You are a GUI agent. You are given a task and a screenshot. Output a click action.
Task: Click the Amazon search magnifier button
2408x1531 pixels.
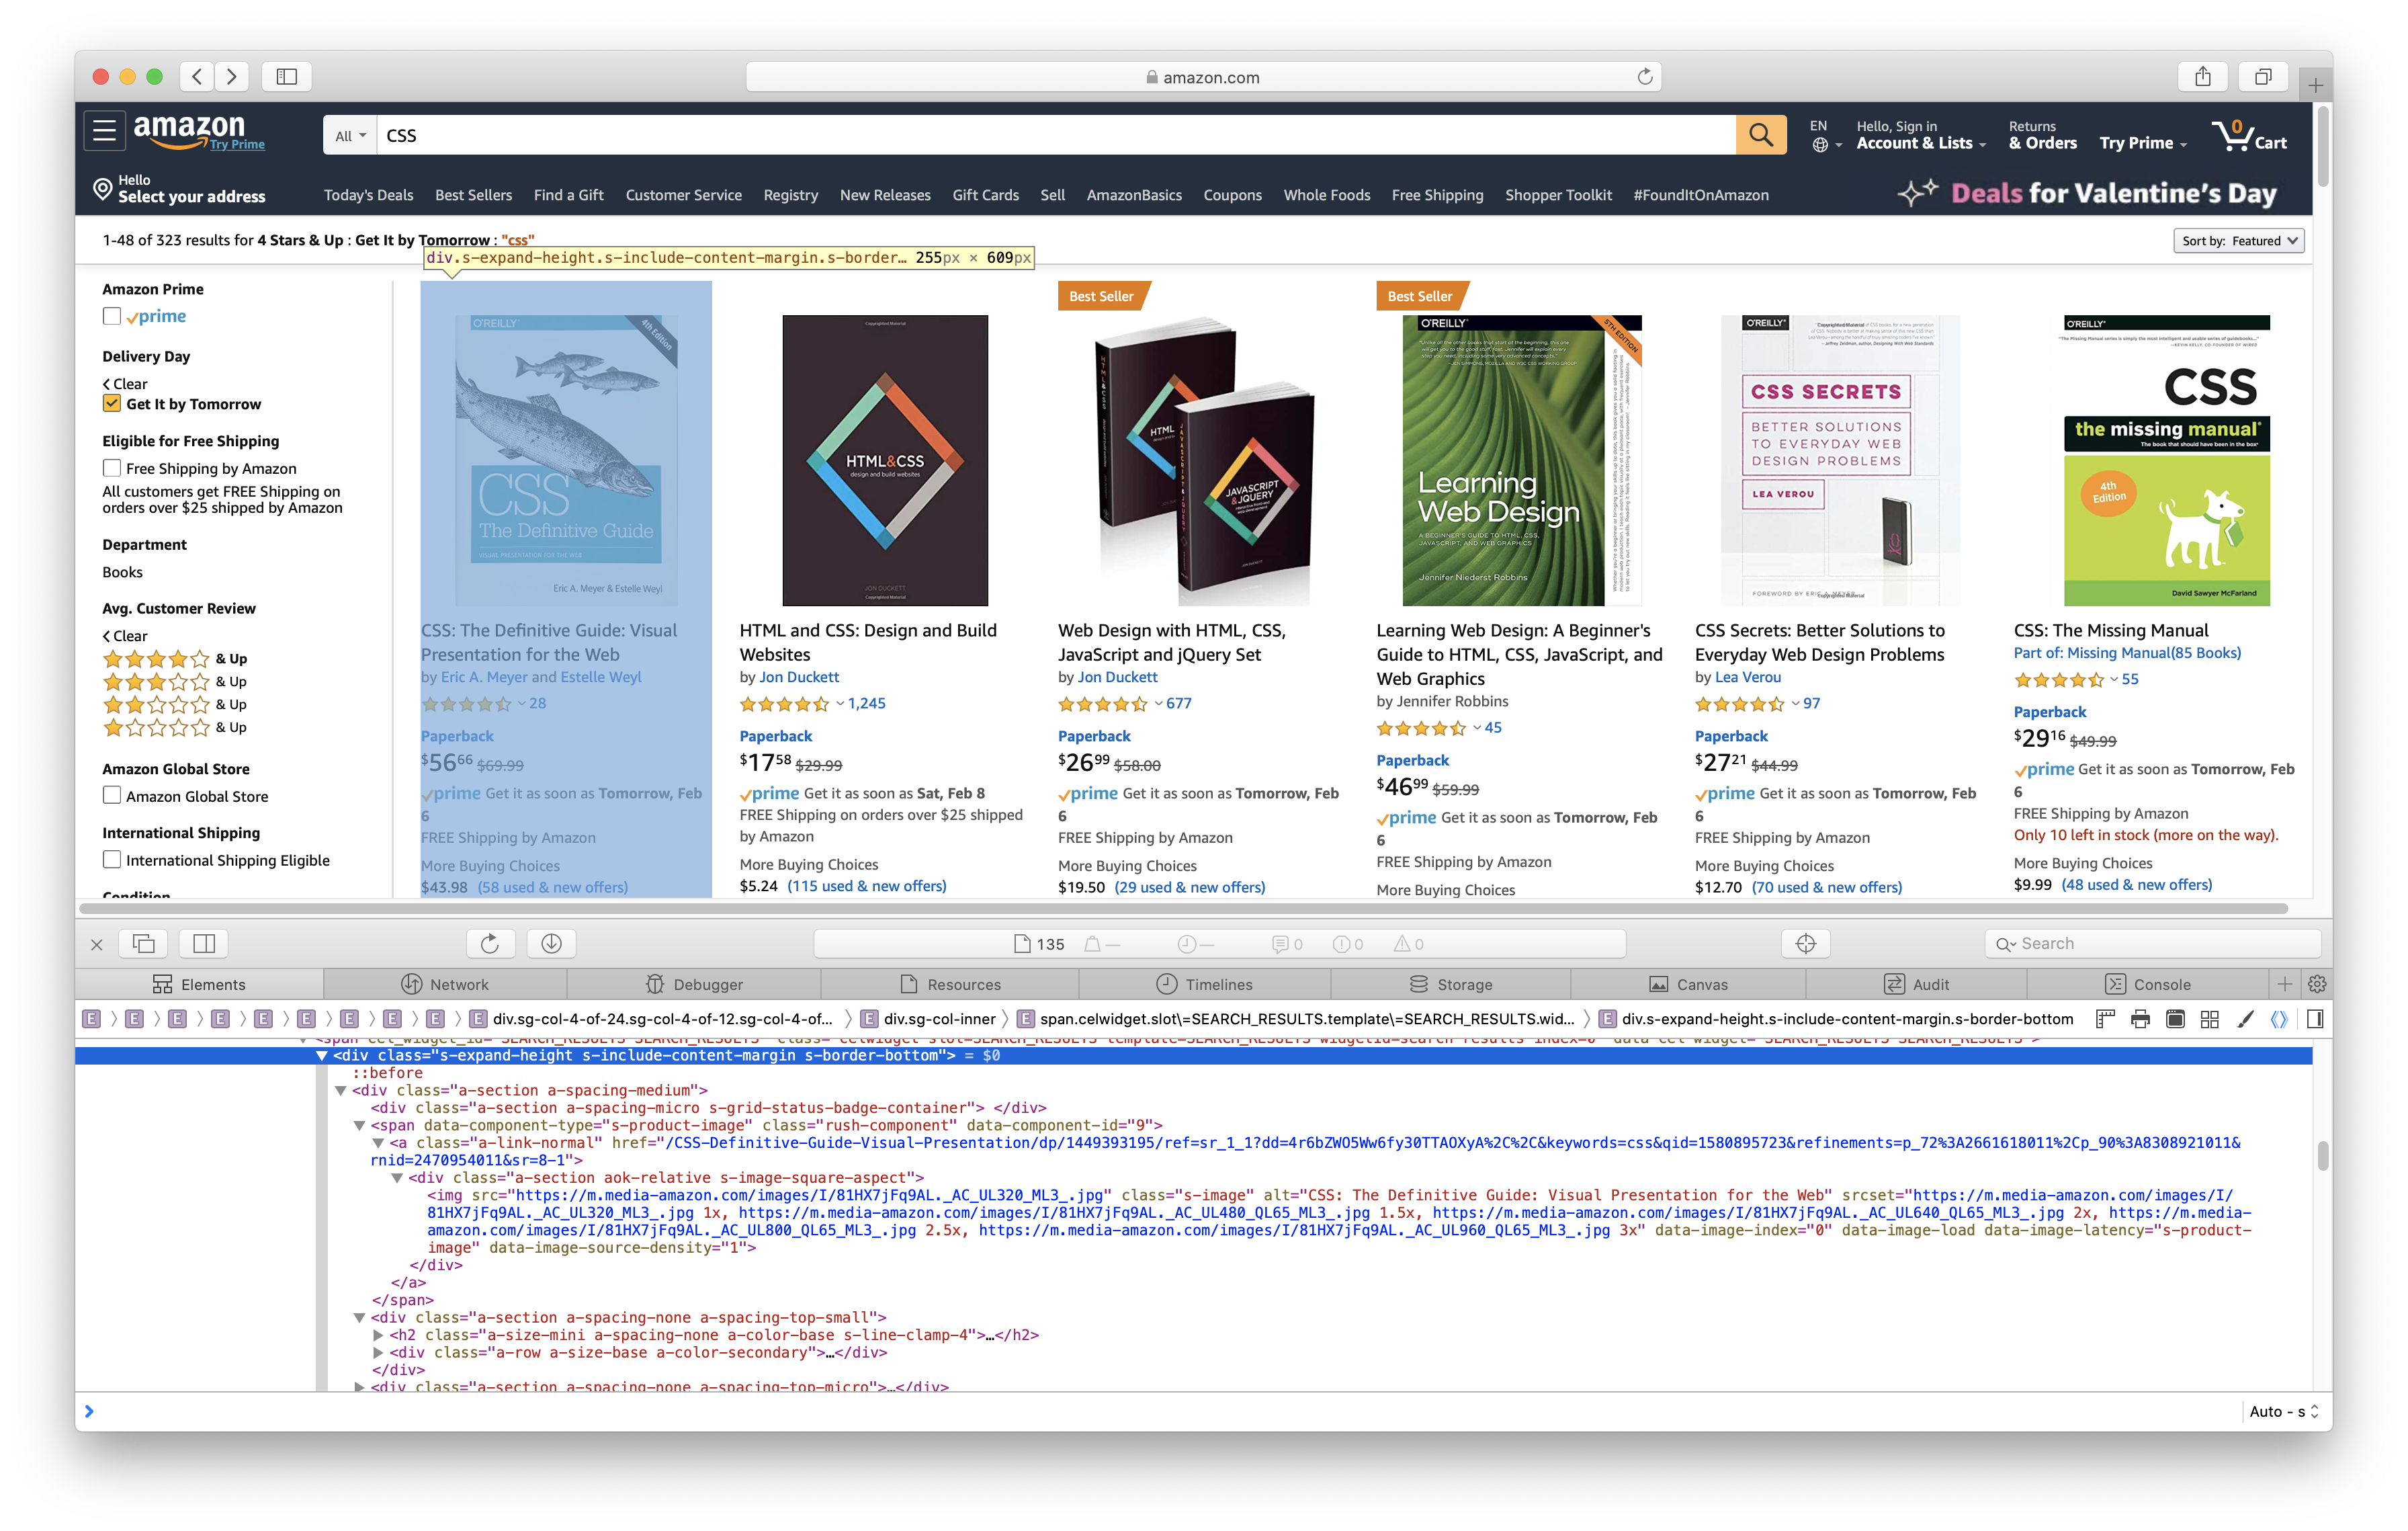coord(1760,135)
